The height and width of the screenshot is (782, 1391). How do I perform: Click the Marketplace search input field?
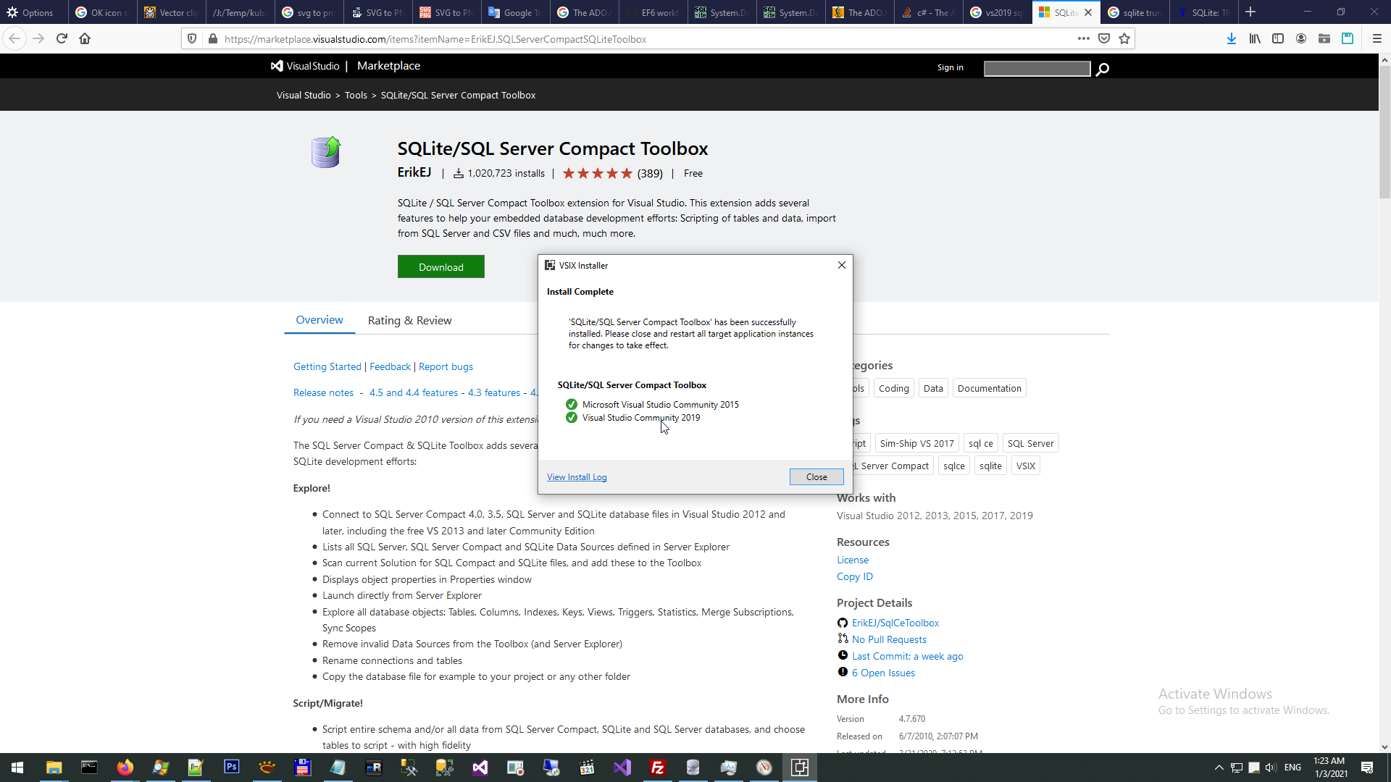1037,69
